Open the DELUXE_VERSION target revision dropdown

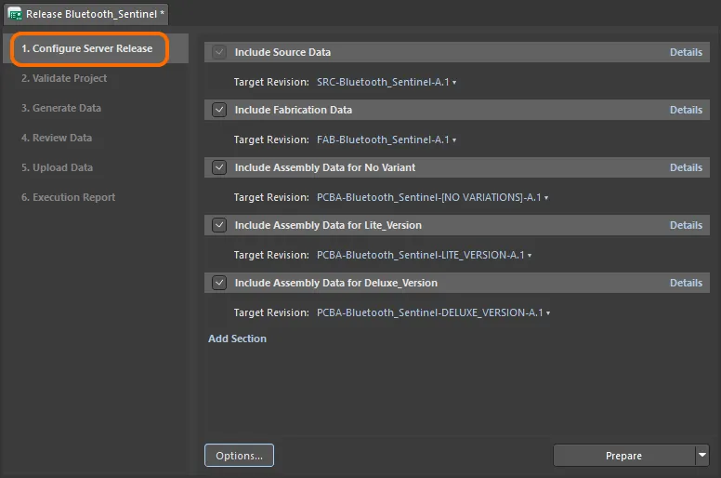click(x=434, y=312)
